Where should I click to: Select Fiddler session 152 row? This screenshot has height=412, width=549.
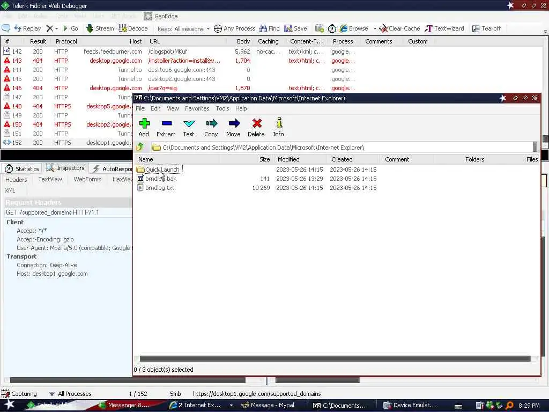[x=67, y=143]
